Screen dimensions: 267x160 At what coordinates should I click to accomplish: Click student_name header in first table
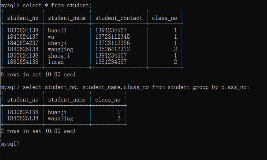point(67,18)
